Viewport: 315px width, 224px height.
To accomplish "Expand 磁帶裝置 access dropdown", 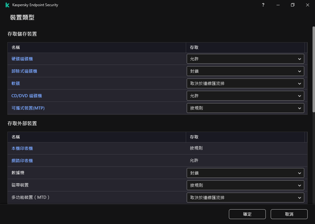I will click(x=245, y=185).
